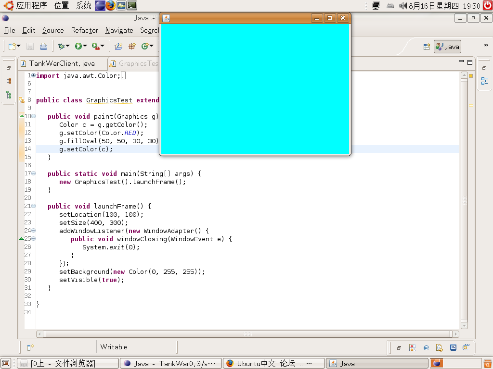Maximize the editor area pane
This screenshot has height=369, width=493.
point(470,62)
